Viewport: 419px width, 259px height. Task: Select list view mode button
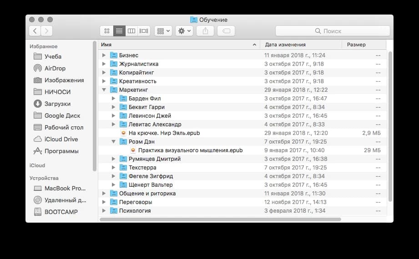(x=119, y=31)
